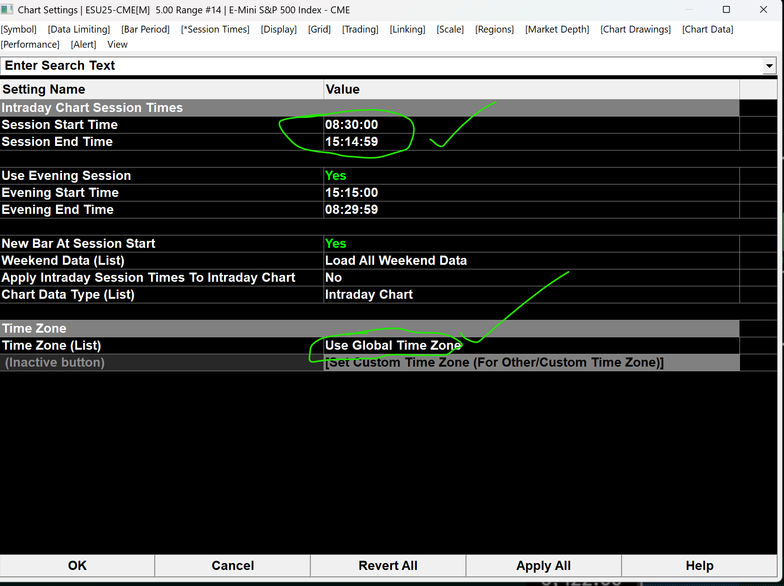
Task: Close the Chart Settings window
Action: pyautogui.click(x=763, y=10)
